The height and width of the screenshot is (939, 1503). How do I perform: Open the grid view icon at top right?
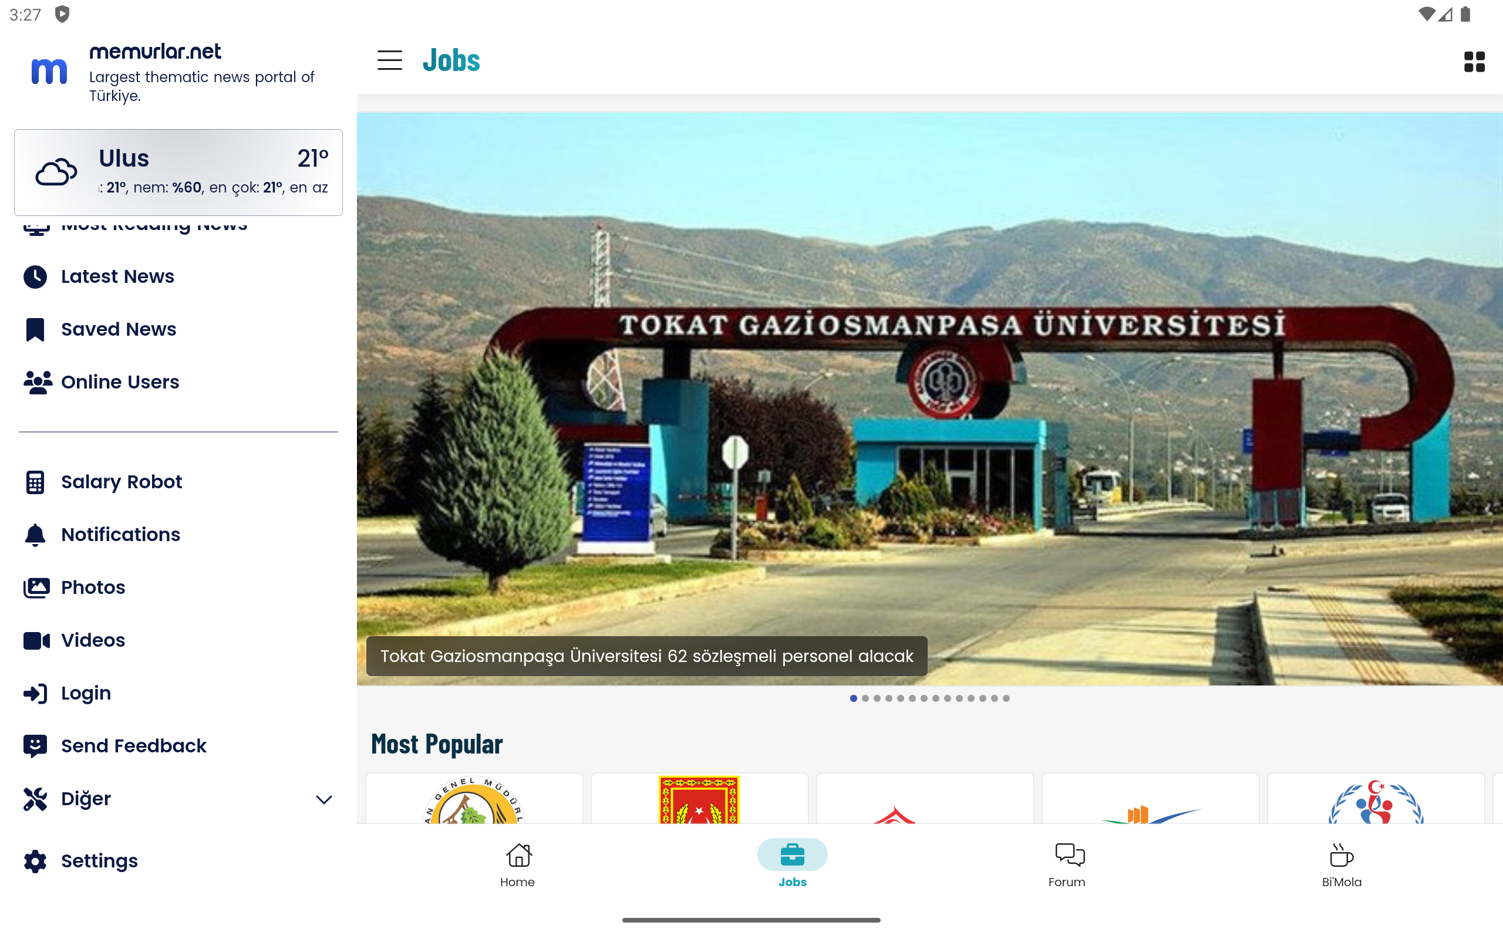click(1474, 62)
